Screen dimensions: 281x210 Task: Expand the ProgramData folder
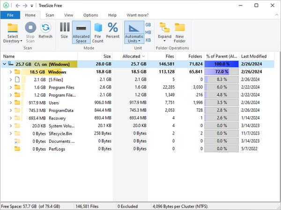pyautogui.click(x=11, y=110)
